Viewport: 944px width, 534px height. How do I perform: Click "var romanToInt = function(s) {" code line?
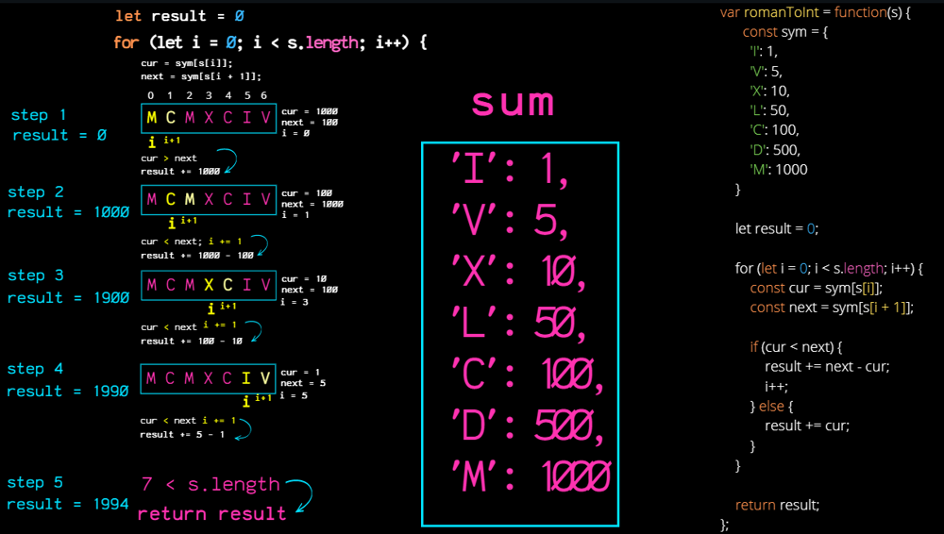[x=814, y=12]
